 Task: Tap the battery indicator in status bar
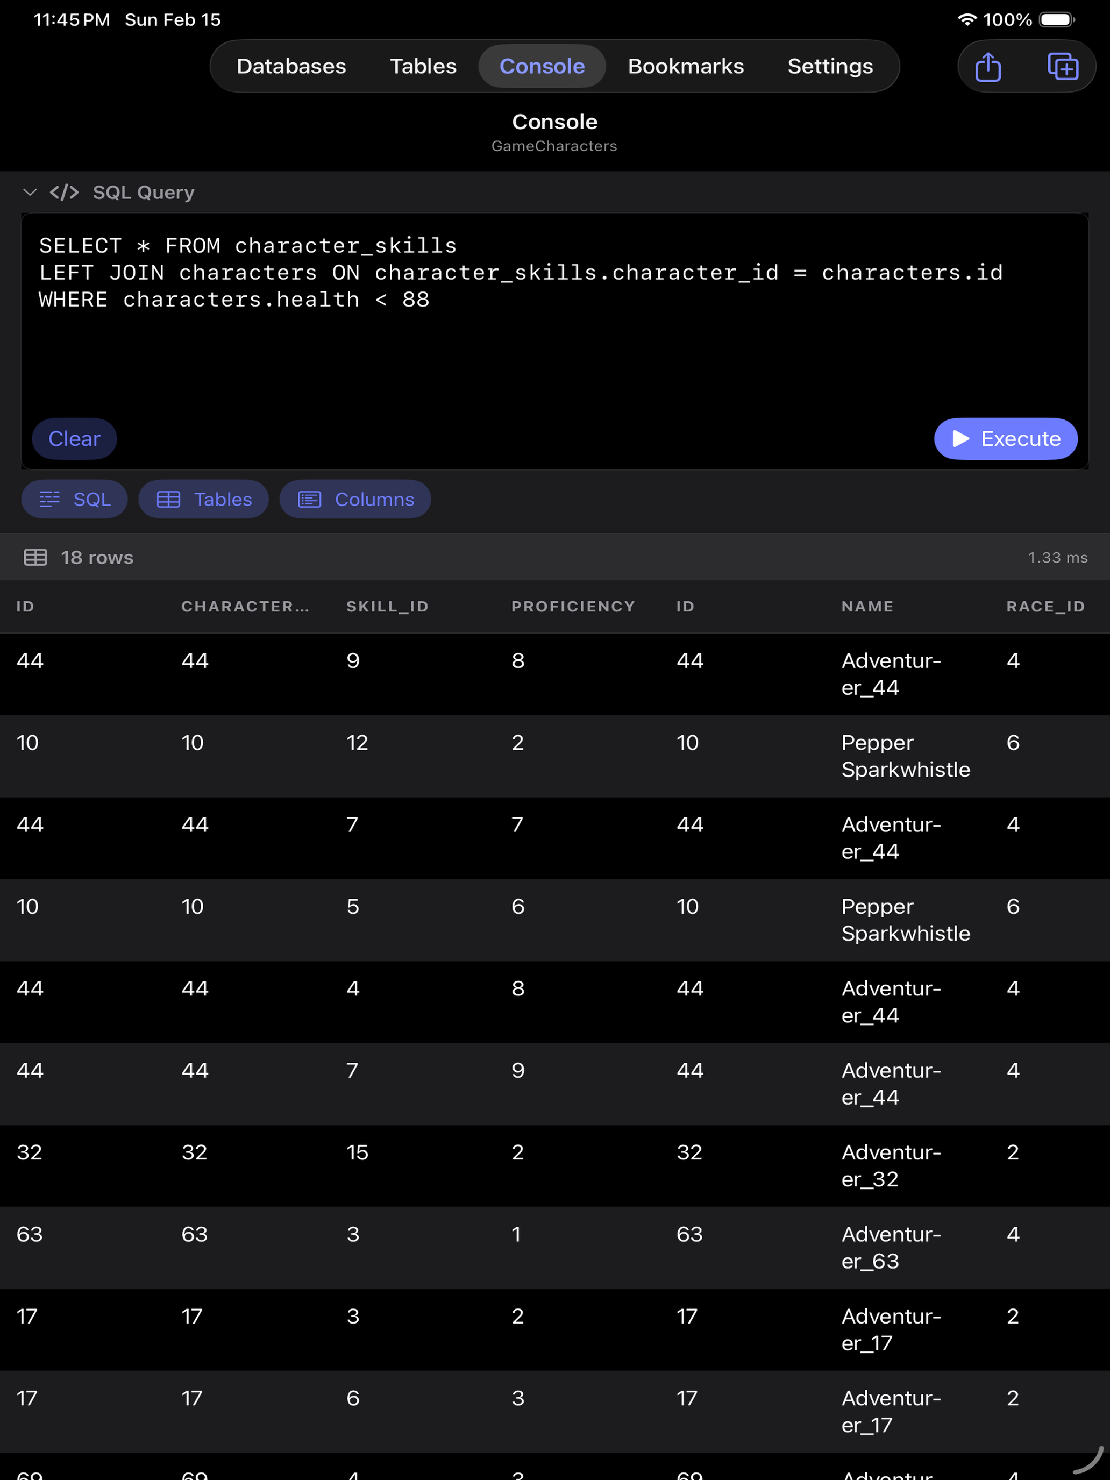[x=1057, y=19]
